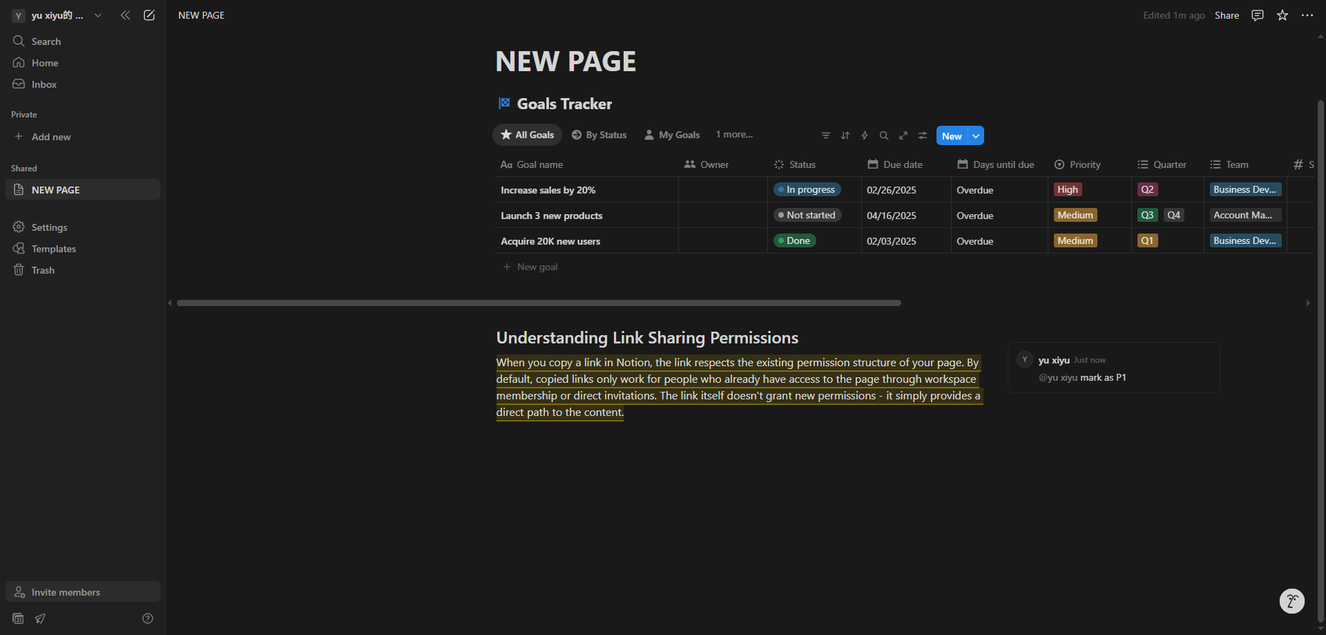Screen dimensions: 1326x635
Task: Click the Q2 quarter tag
Action: (x=1147, y=189)
